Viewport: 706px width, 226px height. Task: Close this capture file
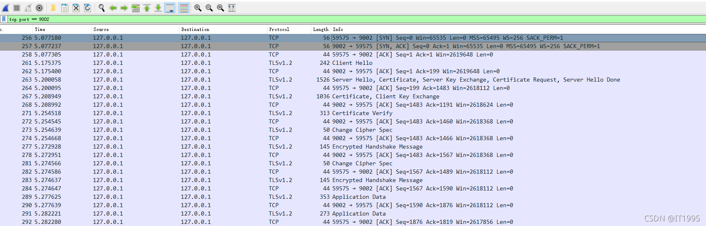(x=76, y=8)
